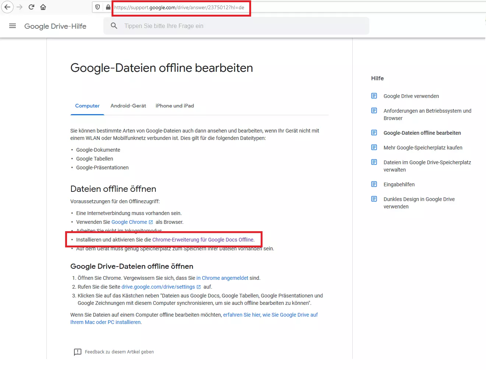
Task: Click the 'in Chrome angemeldet' link
Action: coord(222,278)
